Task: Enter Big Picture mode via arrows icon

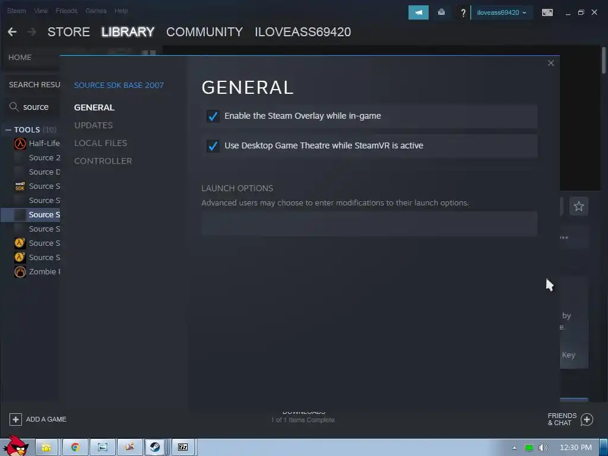Action: tap(547, 12)
